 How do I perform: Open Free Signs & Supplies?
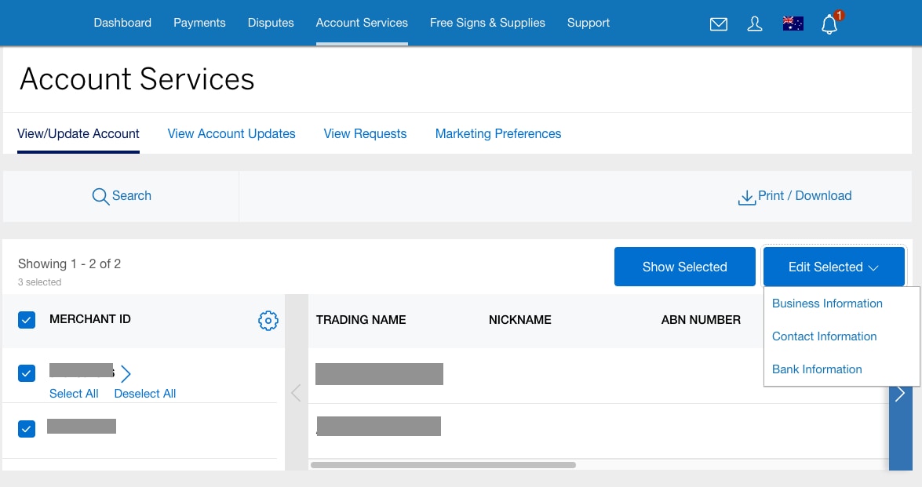(487, 23)
